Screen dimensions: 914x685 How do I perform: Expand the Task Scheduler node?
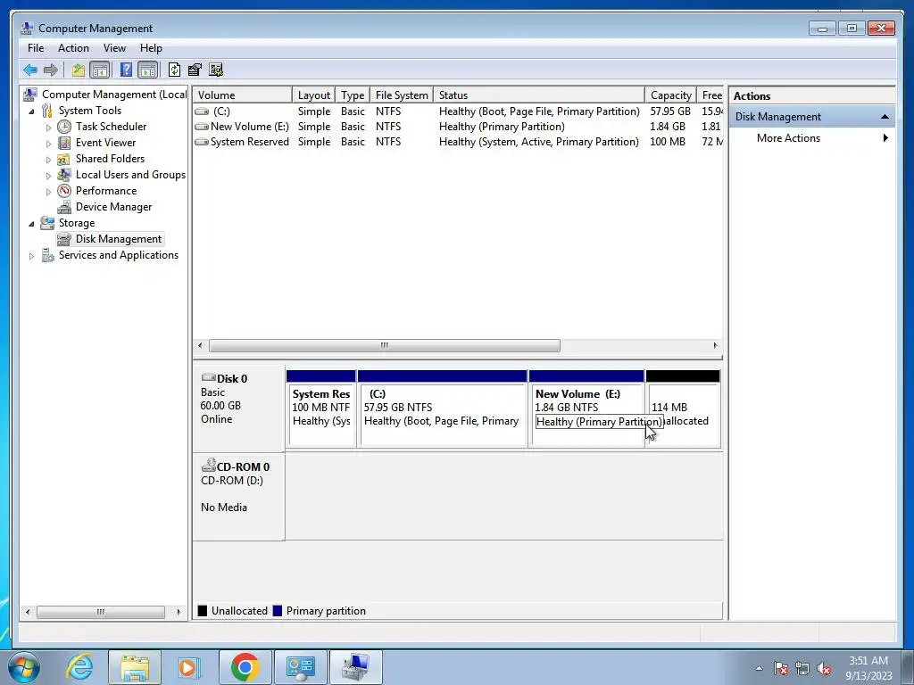(x=48, y=127)
